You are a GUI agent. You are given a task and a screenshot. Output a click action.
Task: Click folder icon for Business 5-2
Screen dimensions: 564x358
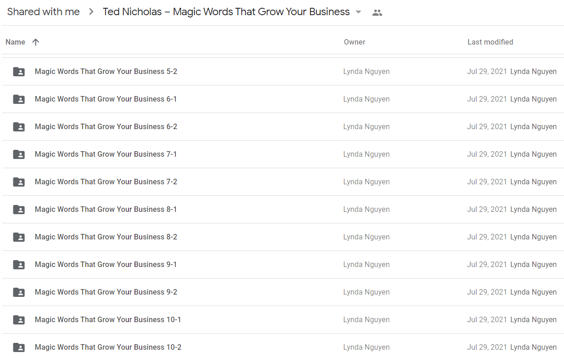(x=19, y=72)
